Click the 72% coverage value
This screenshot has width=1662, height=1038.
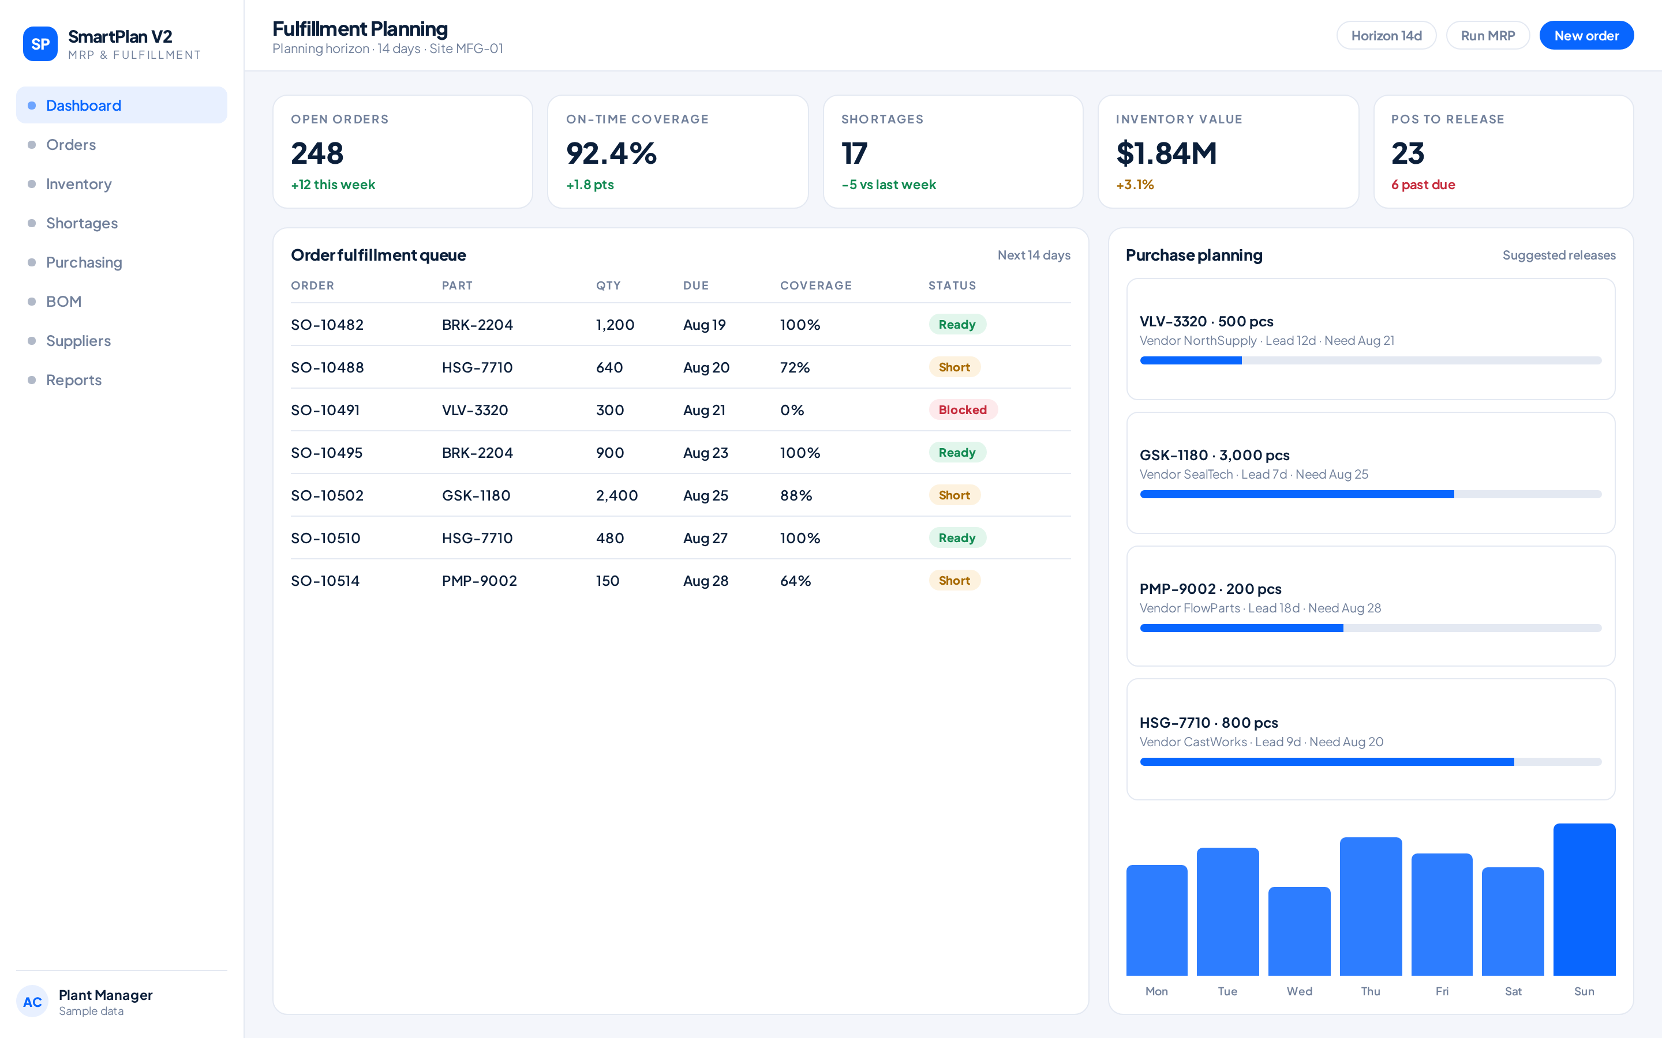click(795, 367)
